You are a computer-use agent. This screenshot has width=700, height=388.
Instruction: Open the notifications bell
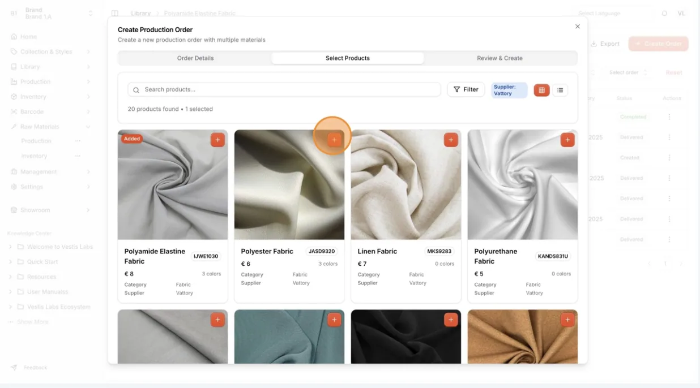(664, 13)
